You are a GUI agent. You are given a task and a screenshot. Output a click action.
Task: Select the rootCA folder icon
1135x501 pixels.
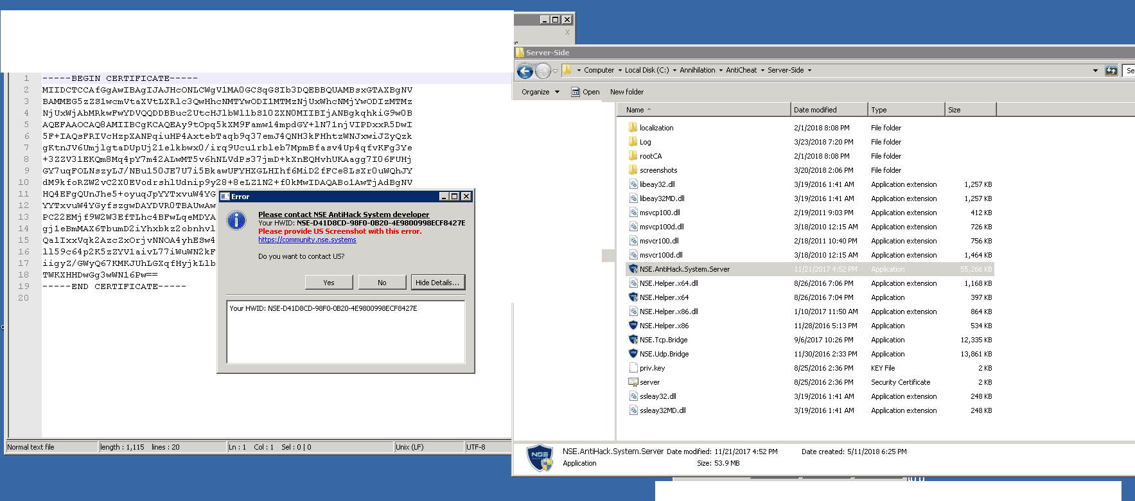[x=633, y=155]
